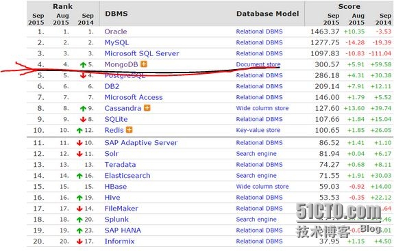Screen dimensions: 394x251
Task: Select Microsoft SQL Server's score 1097.83
Action: (x=325, y=53)
